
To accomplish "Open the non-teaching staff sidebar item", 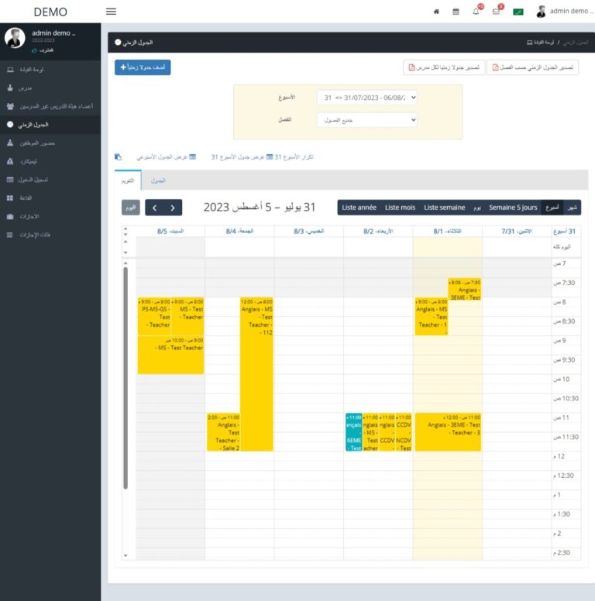I will coord(50,106).
